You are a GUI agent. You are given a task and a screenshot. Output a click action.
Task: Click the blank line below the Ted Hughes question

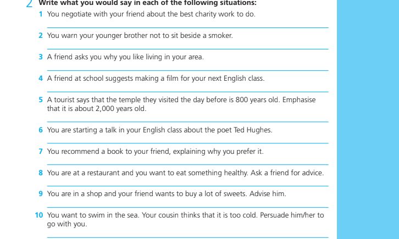(x=187, y=143)
